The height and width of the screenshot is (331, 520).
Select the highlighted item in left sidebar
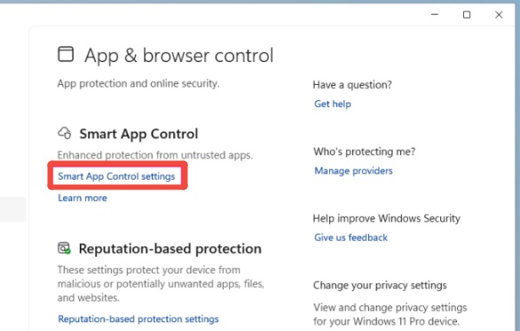(x=13, y=210)
